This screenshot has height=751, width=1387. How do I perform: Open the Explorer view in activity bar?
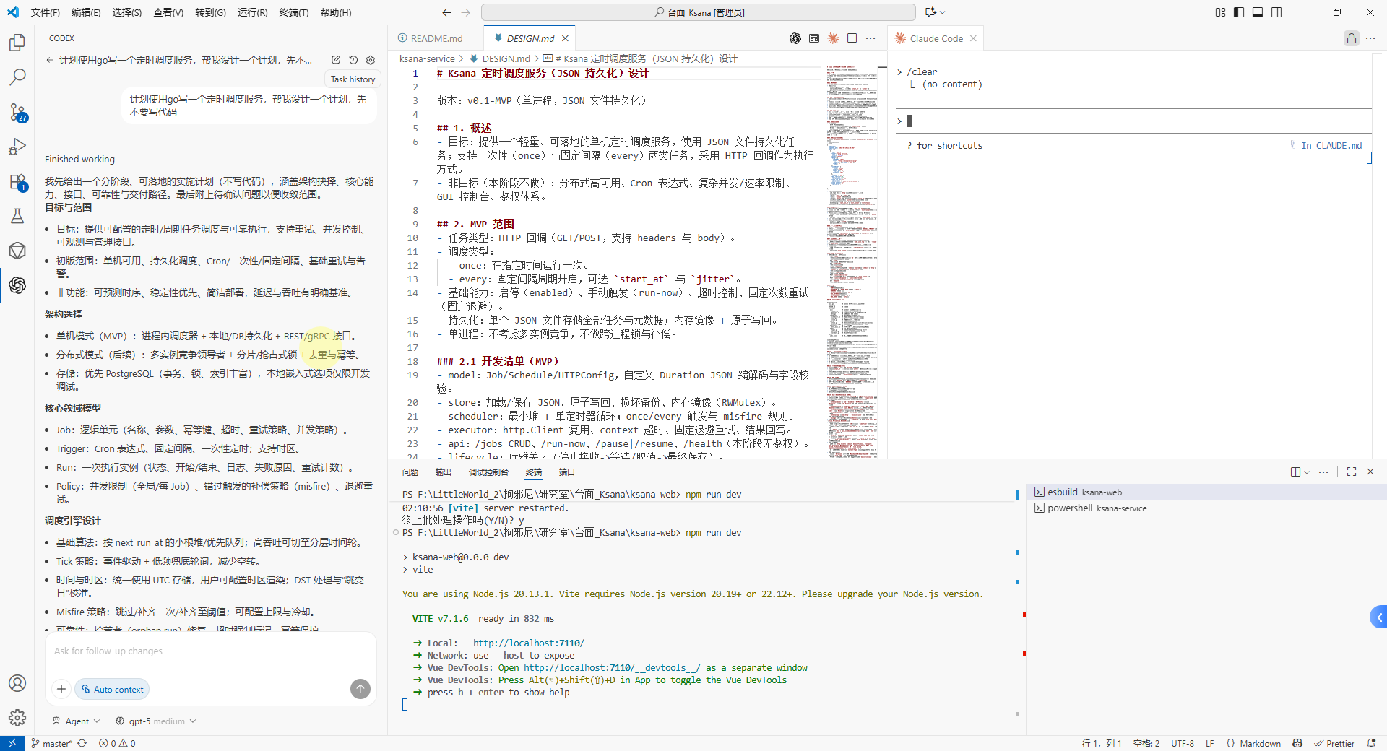17,43
